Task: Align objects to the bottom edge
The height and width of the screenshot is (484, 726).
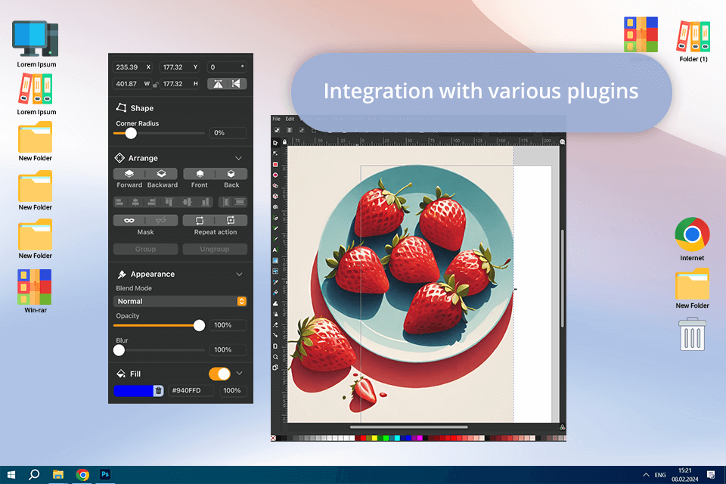Action: click(205, 202)
